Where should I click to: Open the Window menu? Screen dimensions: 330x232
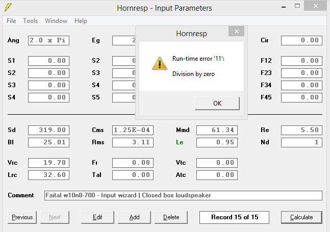pyautogui.click(x=56, y=21)
